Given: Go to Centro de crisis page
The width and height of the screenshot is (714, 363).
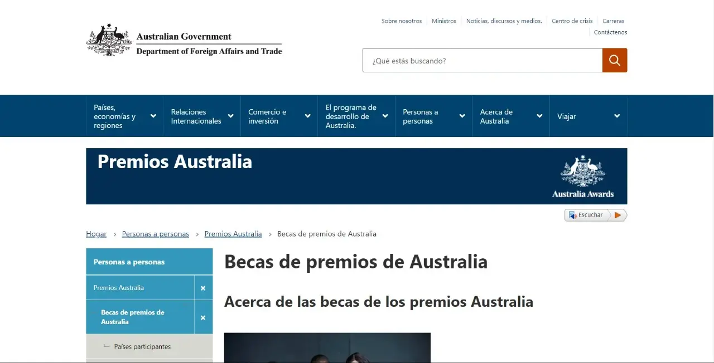Looking at the screenshot, I should [572, 21].
